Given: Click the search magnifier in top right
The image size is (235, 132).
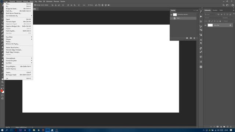Looking at the screenshot, I should click(224, 5).
